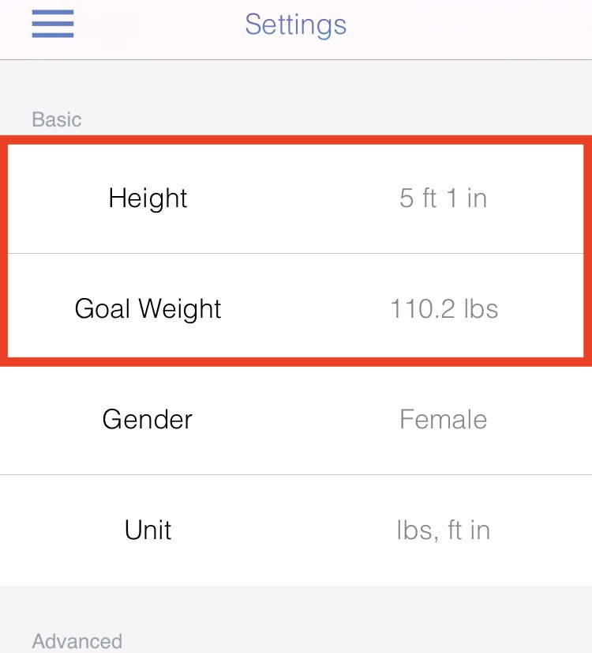Select the Unit label

[148, 530]
